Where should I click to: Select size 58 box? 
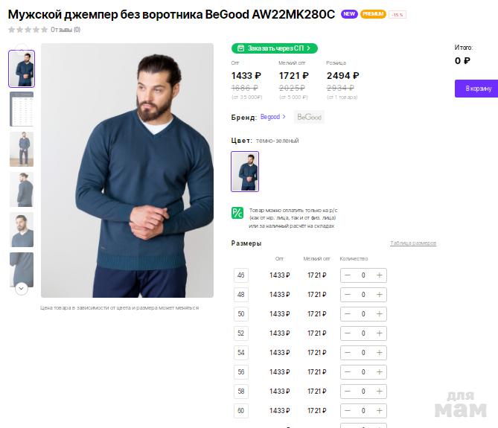(240, 392)
